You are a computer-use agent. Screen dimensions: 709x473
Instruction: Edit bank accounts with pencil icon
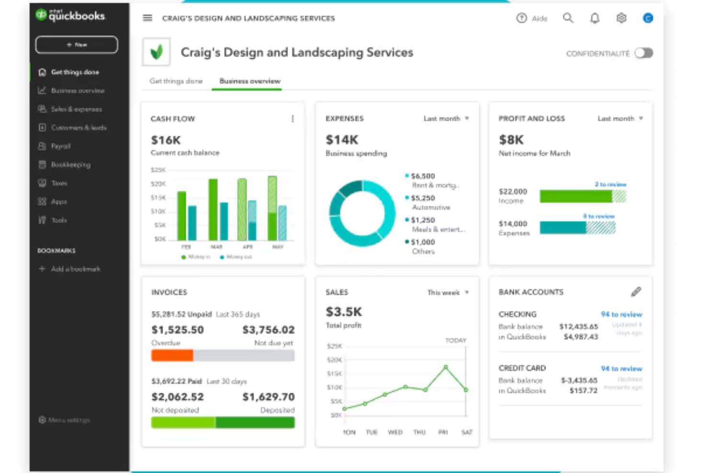(636, 291)
